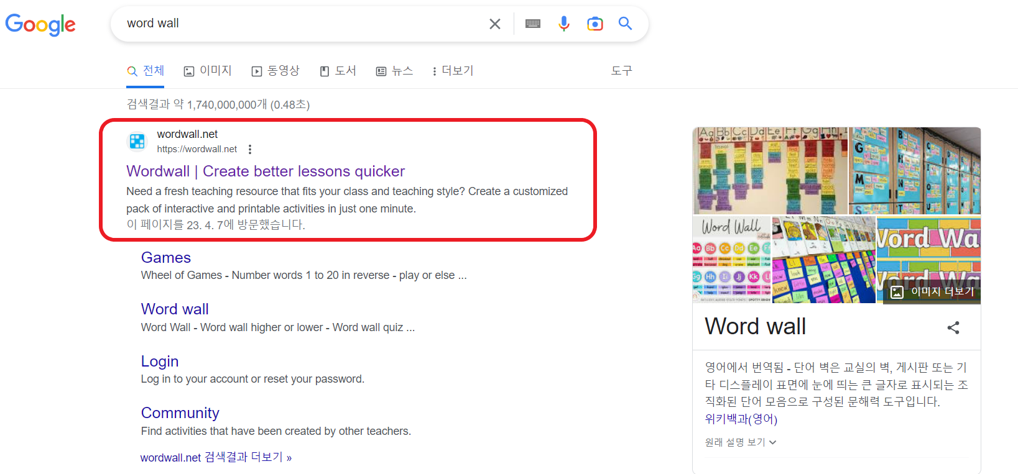
Task: Open the on-screen keyboard icon
Action: (x=533, y=24)
